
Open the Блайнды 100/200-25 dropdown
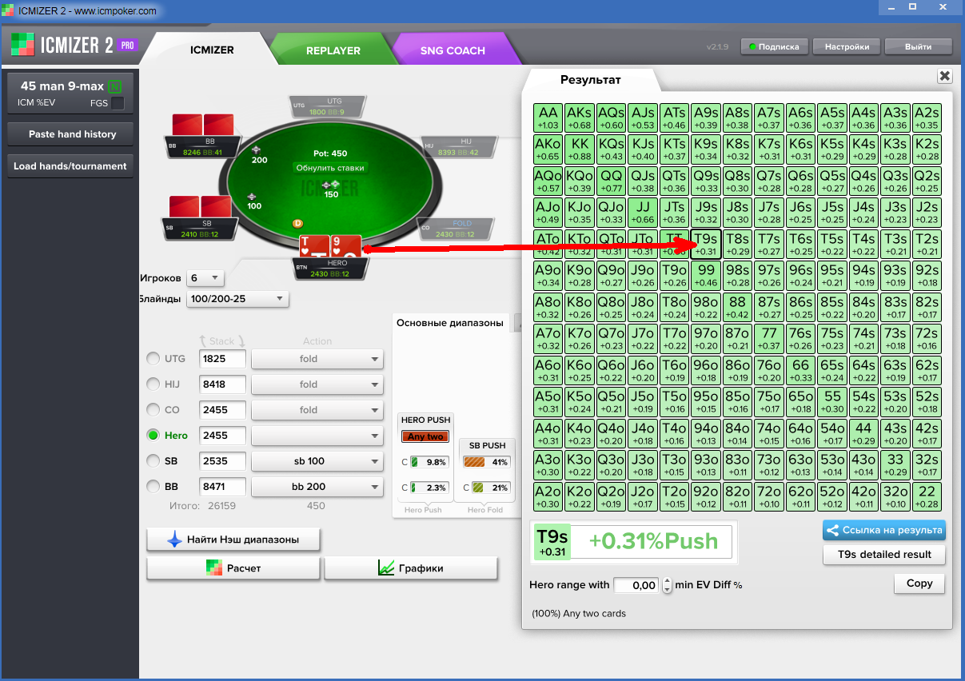tap(237, 299)
